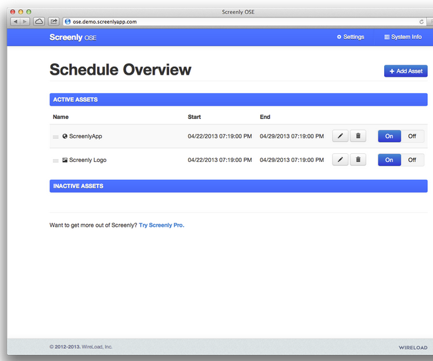This screenshot has height=361, width=433.
Task: Click the Settings gear icon
Action: [339, 37]
